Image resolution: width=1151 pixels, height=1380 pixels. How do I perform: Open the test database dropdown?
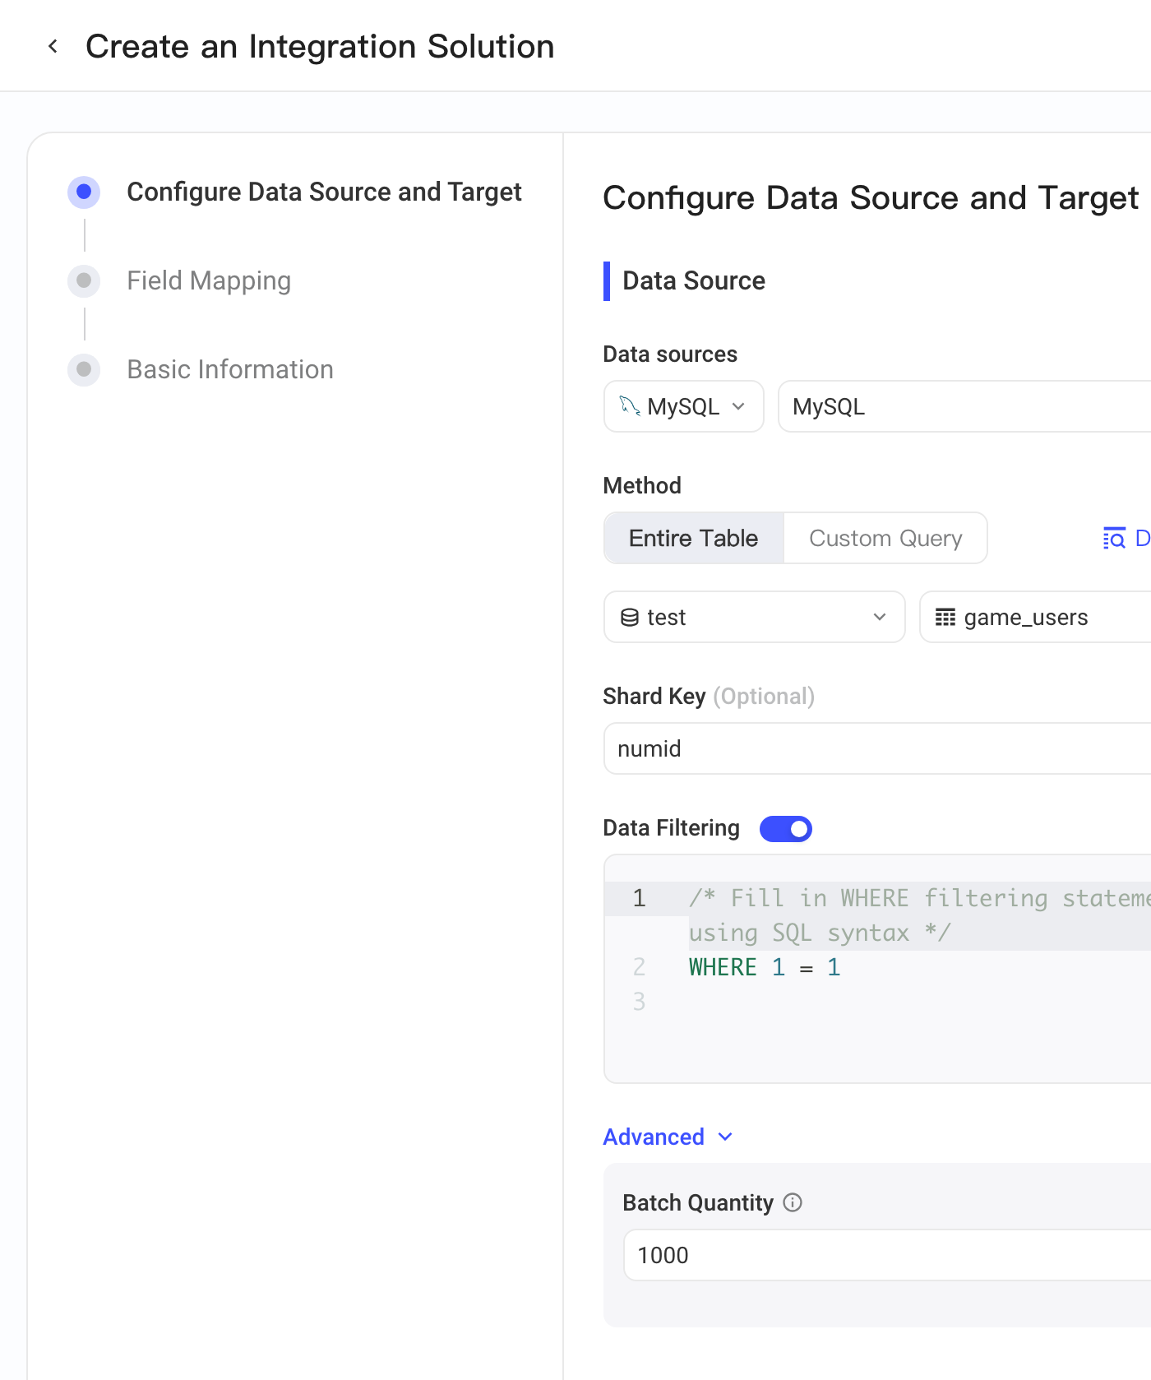(755, 617)
